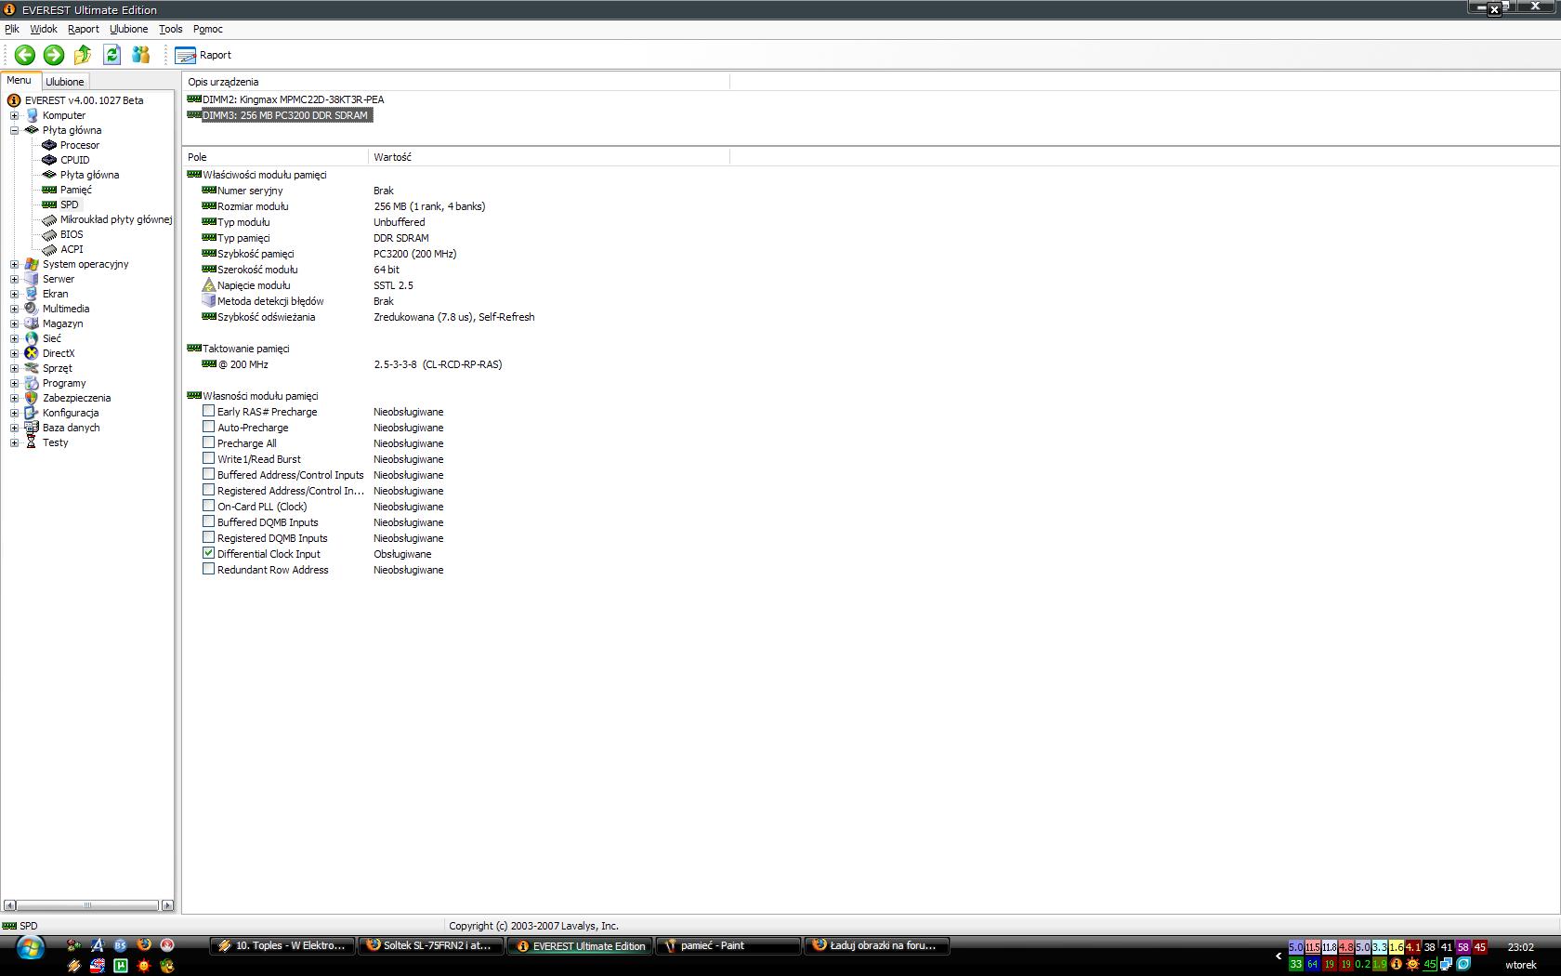Click the two-people icon in the toolbar

[x=141, y=55]
